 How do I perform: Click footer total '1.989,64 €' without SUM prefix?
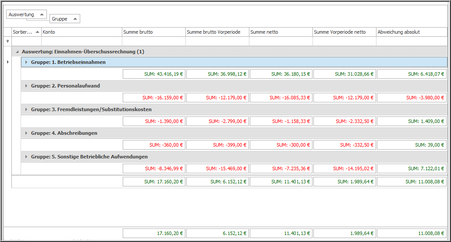click(x=362, y=233)
